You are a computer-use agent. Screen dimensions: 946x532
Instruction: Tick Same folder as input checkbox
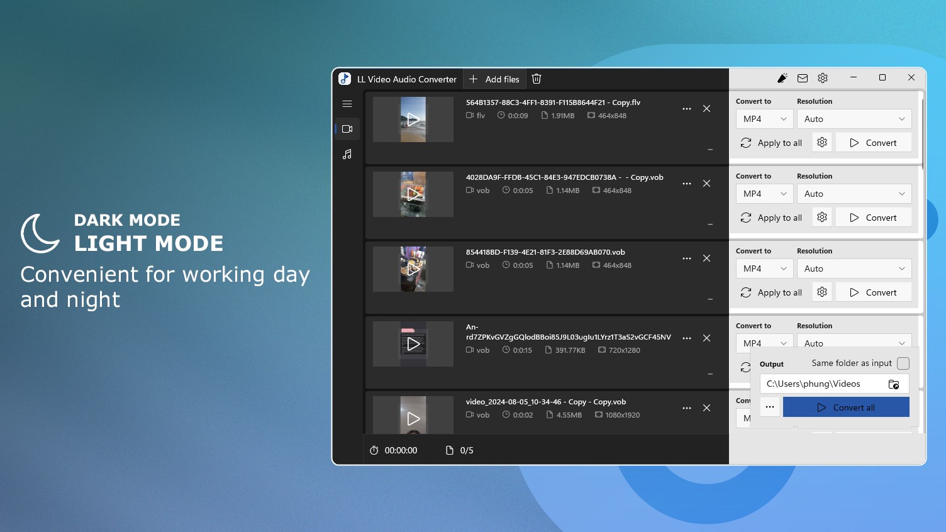coord(903,363)
